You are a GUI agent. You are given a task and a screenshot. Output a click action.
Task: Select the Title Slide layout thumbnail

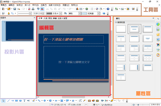pyautogui.click(x=134, y=29)
